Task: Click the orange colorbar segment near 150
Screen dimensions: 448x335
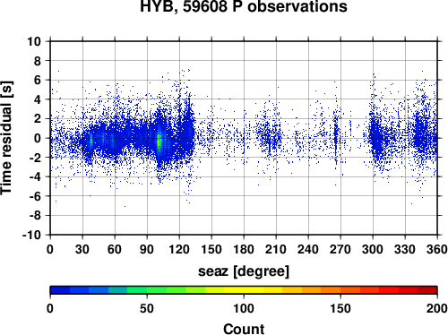Action: click(340, 290)
